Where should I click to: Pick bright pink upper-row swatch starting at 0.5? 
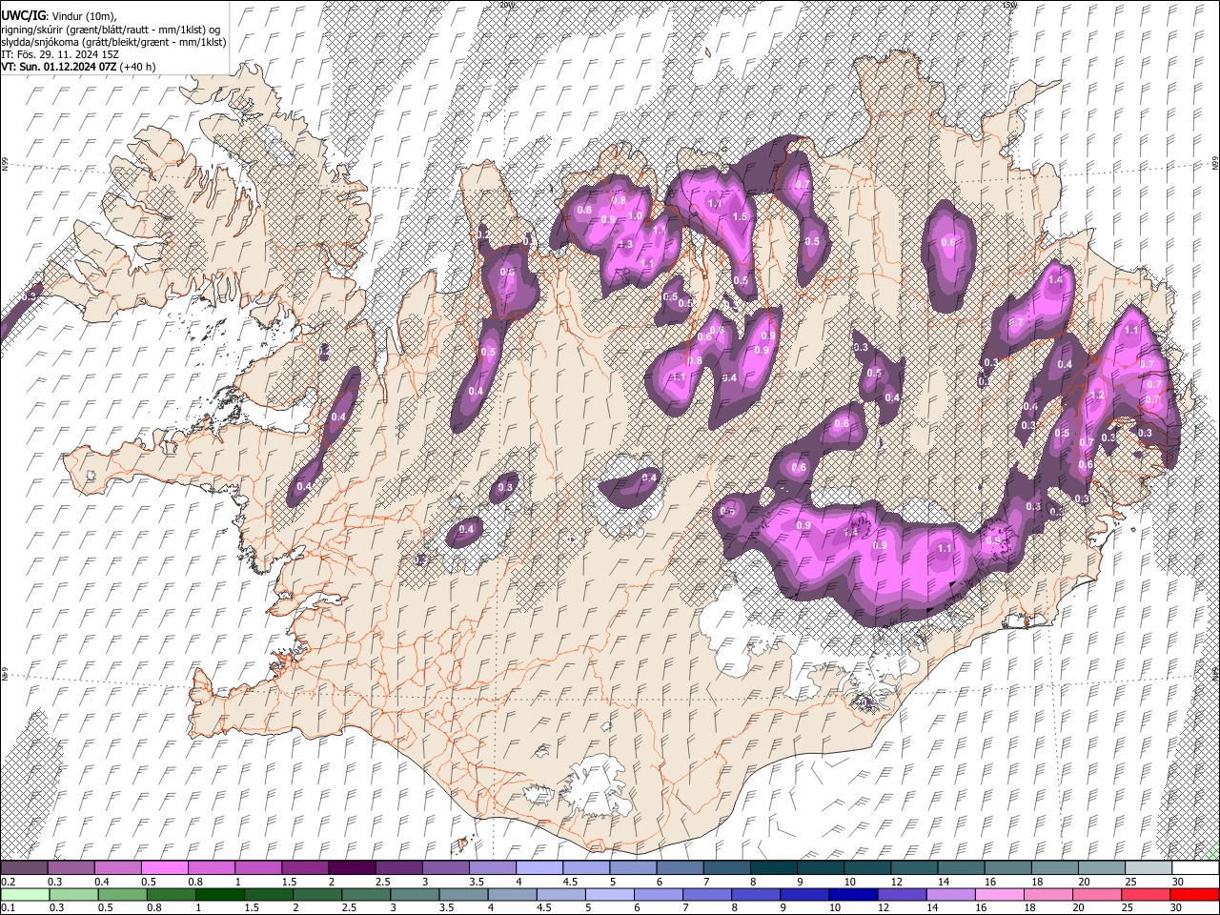[164, 867]
